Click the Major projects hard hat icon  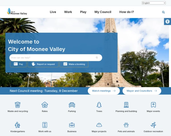point(99,125)
